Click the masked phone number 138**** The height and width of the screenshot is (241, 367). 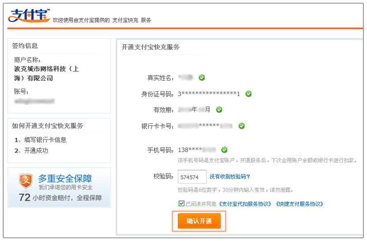tap(197, 150)
